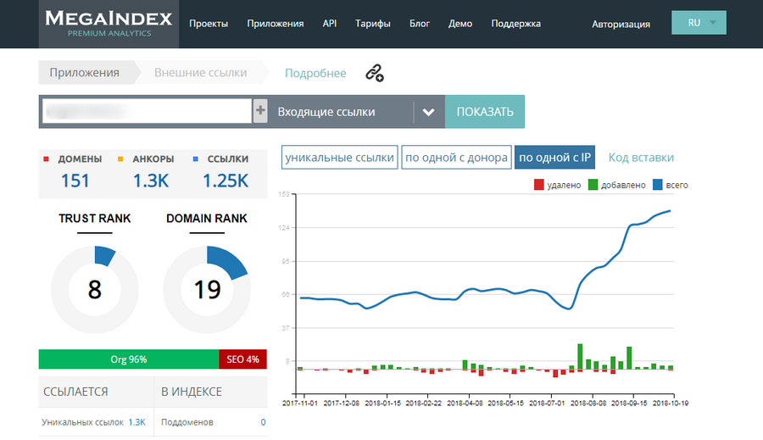Click into the blurred URL input field
Image resolution: width=763 pixels, height=440 pixels.
pos(147,111)
